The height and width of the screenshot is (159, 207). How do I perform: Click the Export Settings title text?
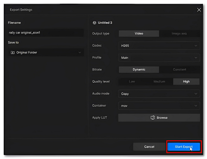[21, 10]
